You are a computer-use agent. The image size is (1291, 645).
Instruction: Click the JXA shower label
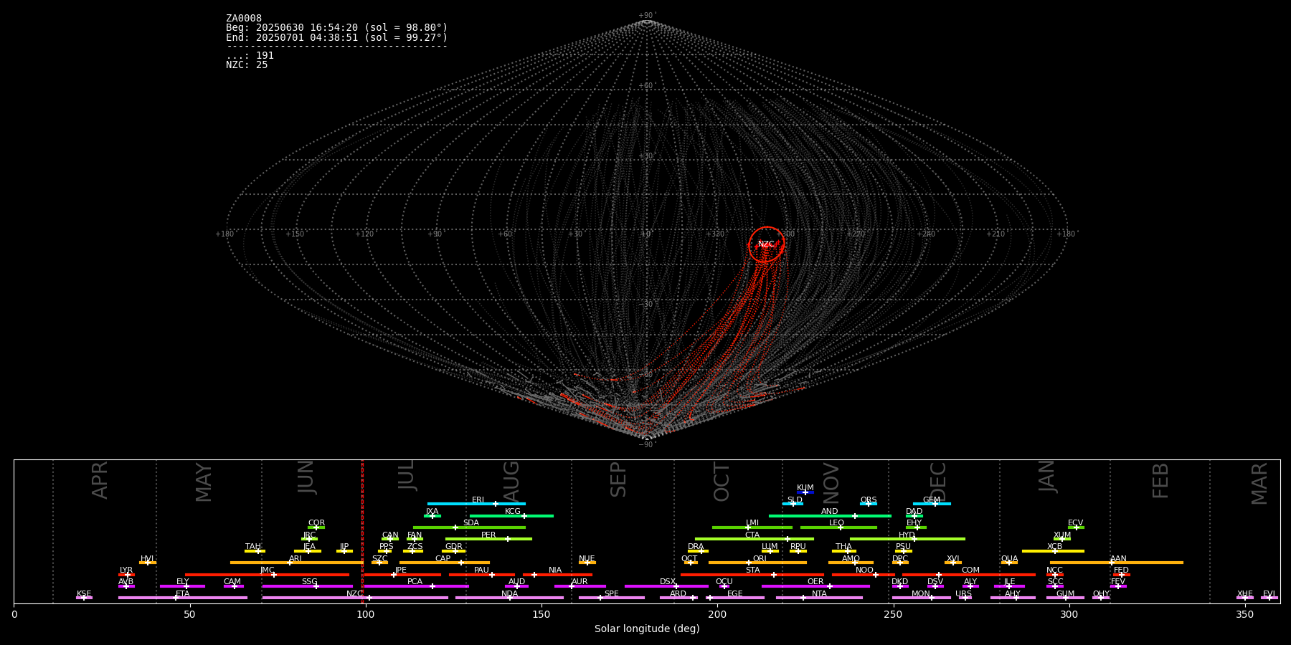[x=432, y=511]
